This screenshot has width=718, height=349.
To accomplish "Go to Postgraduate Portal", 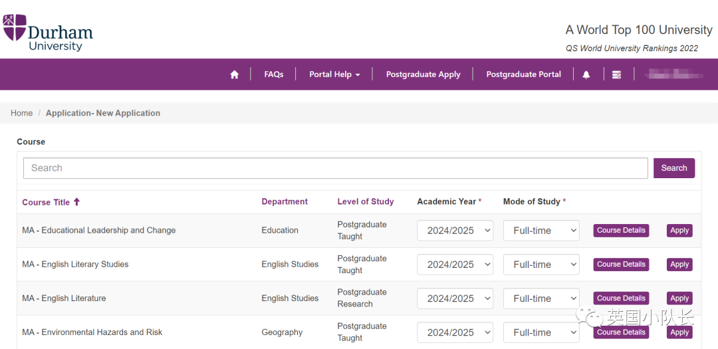I will pyautogui.click(x=523, y=74).
